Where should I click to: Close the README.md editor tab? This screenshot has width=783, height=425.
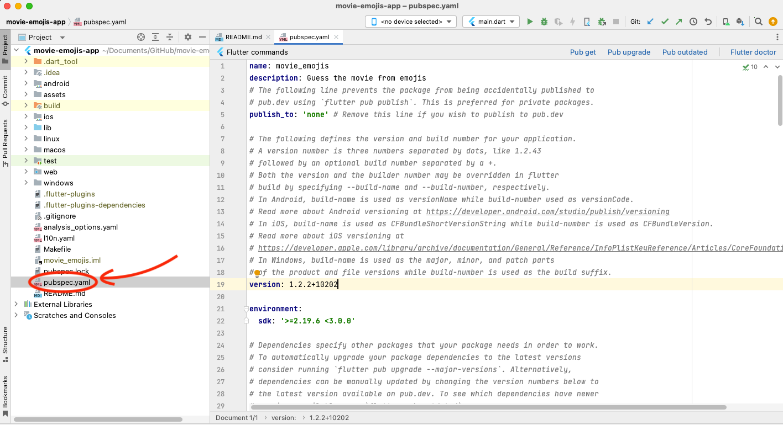coord(268,37)
